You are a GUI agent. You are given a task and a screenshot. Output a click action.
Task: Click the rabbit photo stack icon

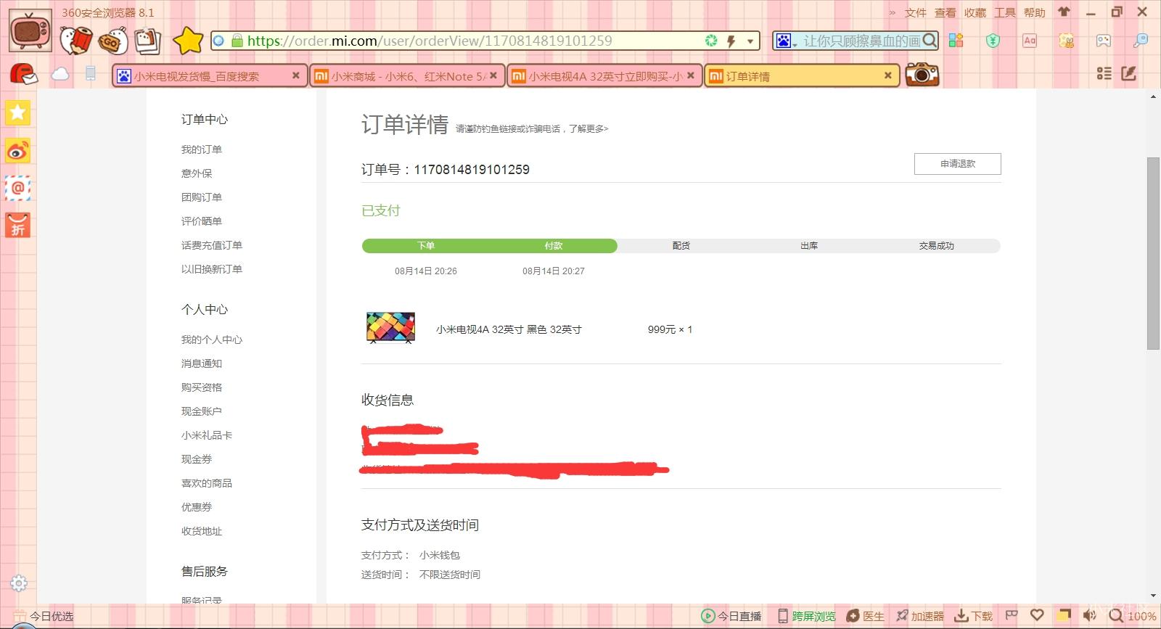tap(147, 41)
